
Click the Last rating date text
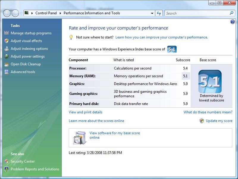(95, 153)
